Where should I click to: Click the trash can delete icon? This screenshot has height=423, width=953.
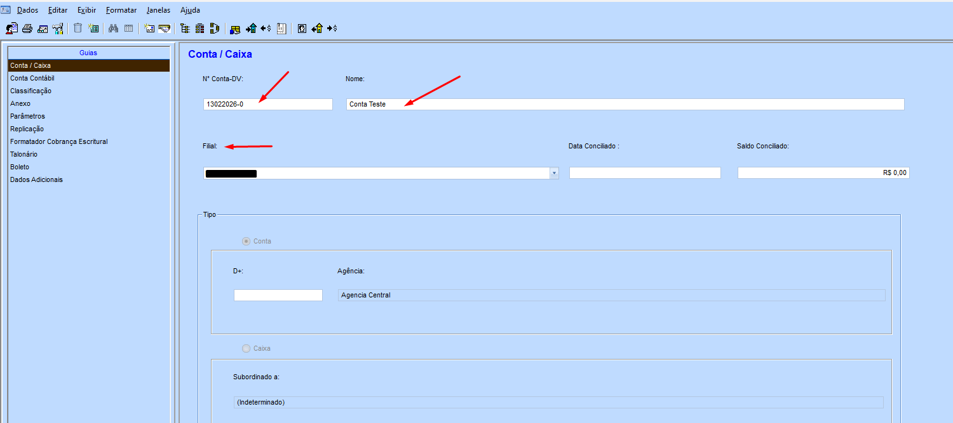point(78,29)
